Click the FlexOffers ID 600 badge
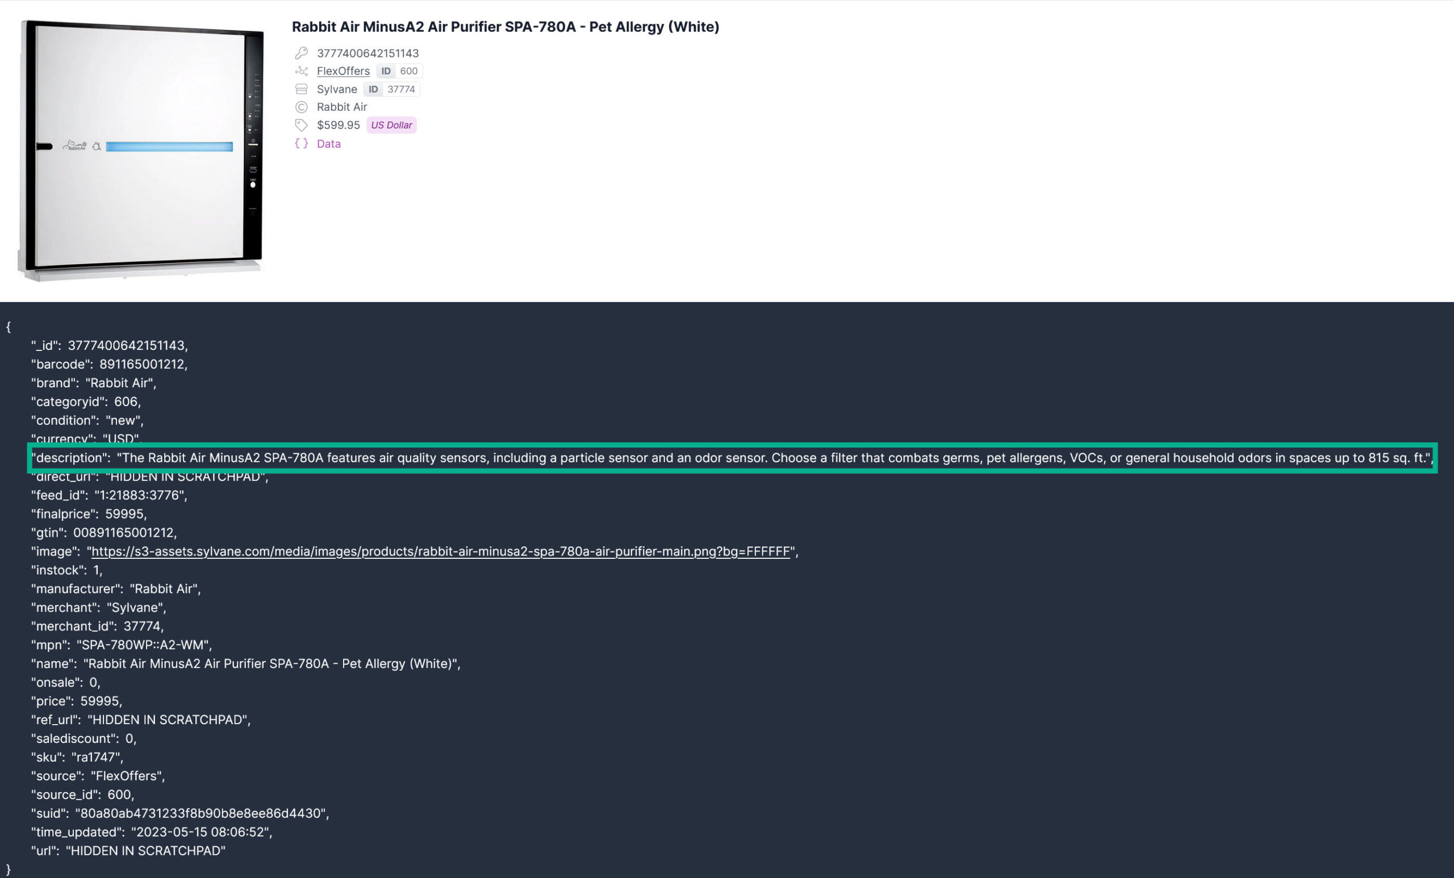Viewport: 1454px width, 878px height. [399, 71]
